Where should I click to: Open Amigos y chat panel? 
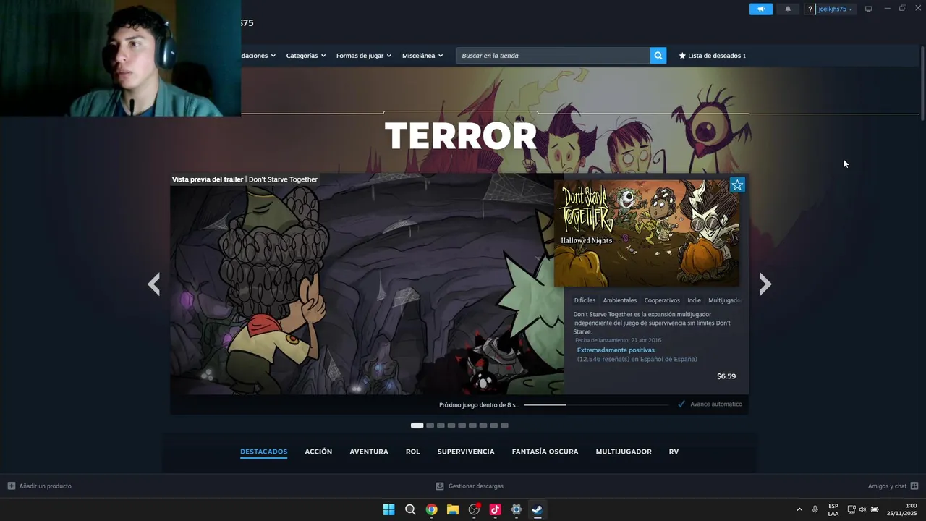click(x=893, y=486)
